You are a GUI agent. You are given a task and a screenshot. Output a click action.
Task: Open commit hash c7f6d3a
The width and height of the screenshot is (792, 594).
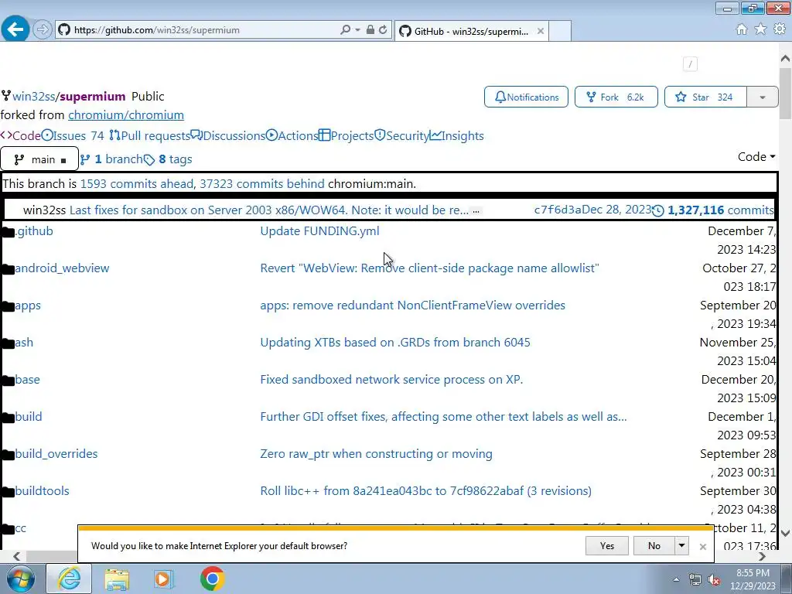[x=558, y=210]
